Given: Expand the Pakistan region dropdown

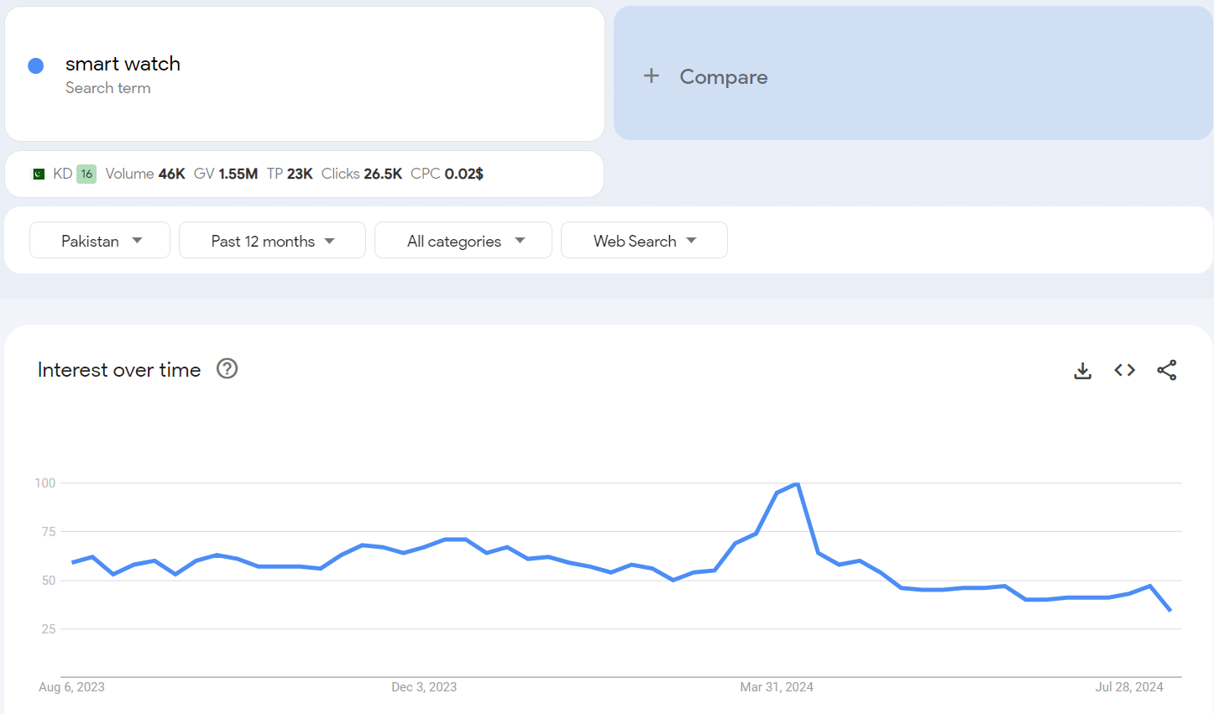Looking at the screenshot, I should [100, 241].
